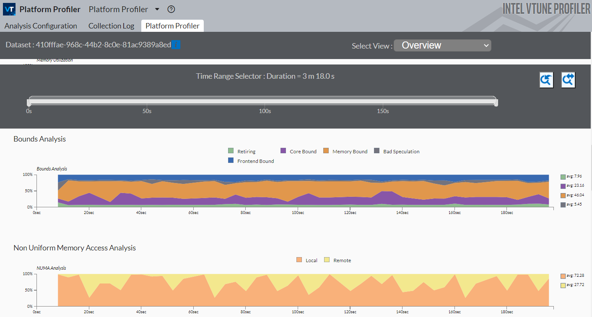Click the Local legend label
Viewport: 592px width, 317px height.
coord(311,260)
